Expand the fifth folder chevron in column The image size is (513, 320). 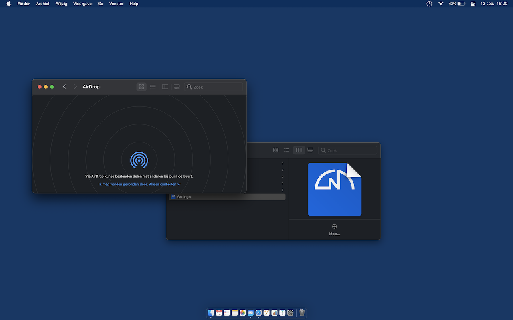tap(283, 190)
